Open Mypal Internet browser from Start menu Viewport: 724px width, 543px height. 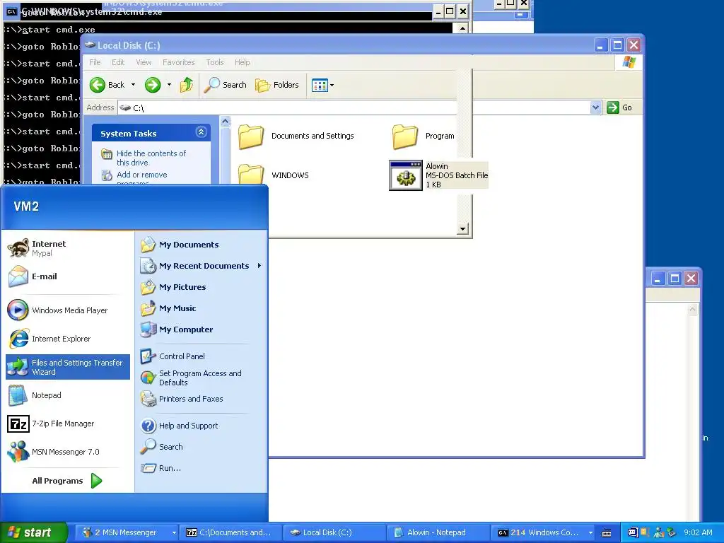coord(67,248)
